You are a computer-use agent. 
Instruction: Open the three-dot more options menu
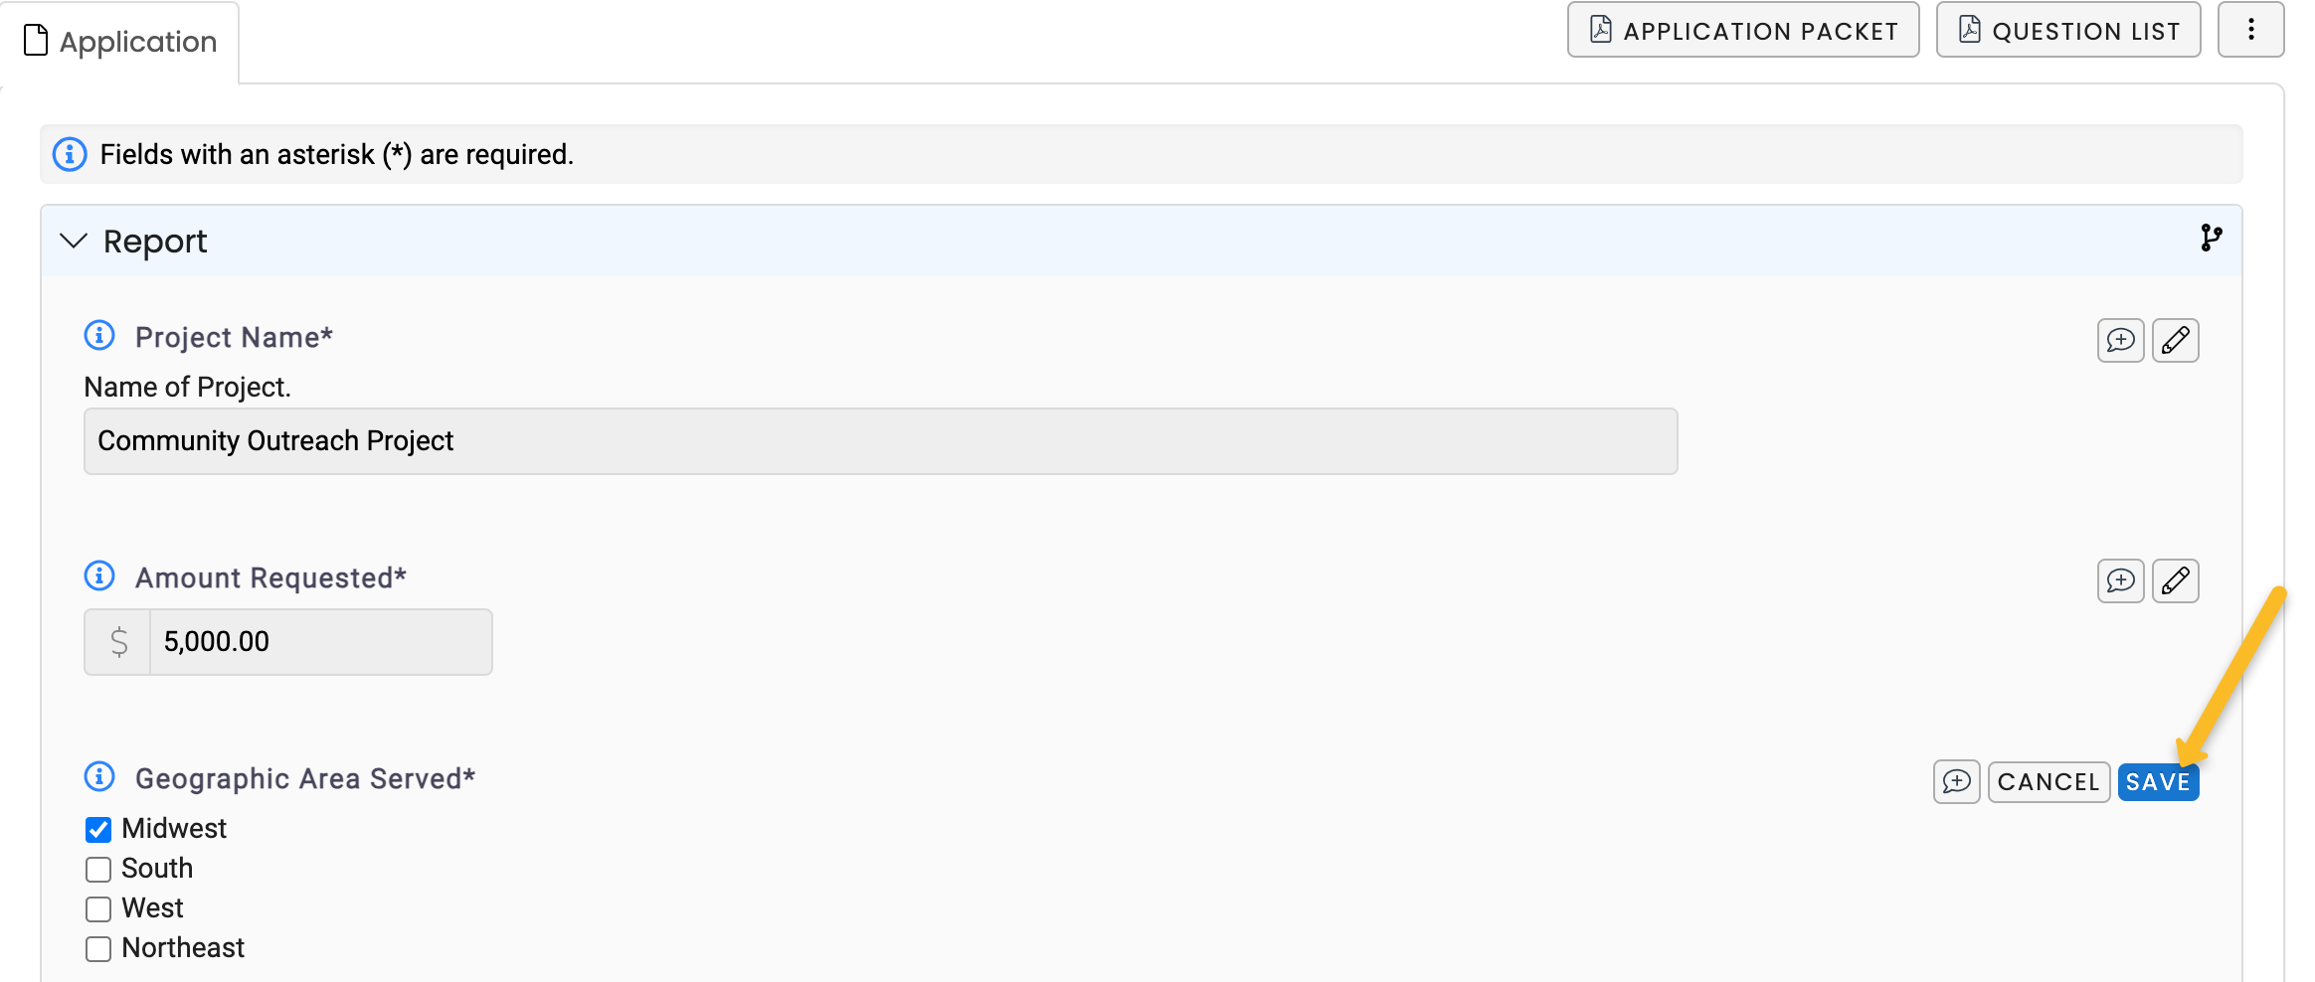pyautogui.click(x=2250, y=30)
